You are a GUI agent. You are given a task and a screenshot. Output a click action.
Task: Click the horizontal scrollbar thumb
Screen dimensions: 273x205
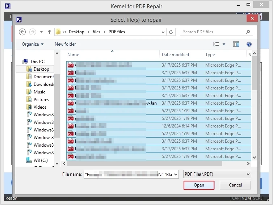tap(145, 164)
